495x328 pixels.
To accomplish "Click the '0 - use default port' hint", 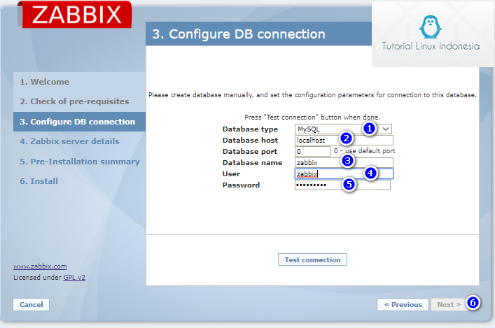I will pyautogui.click(x=364, y=151).
